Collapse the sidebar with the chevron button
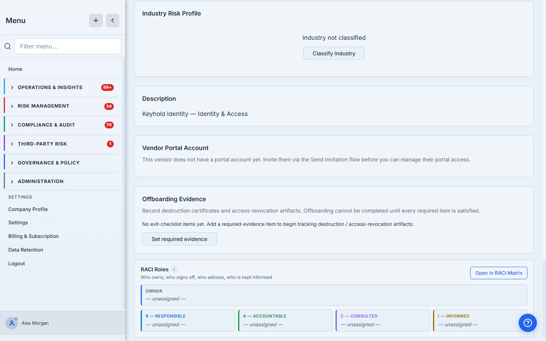Image resolution: width=546 pixels, height=341 pixels. 113,20
